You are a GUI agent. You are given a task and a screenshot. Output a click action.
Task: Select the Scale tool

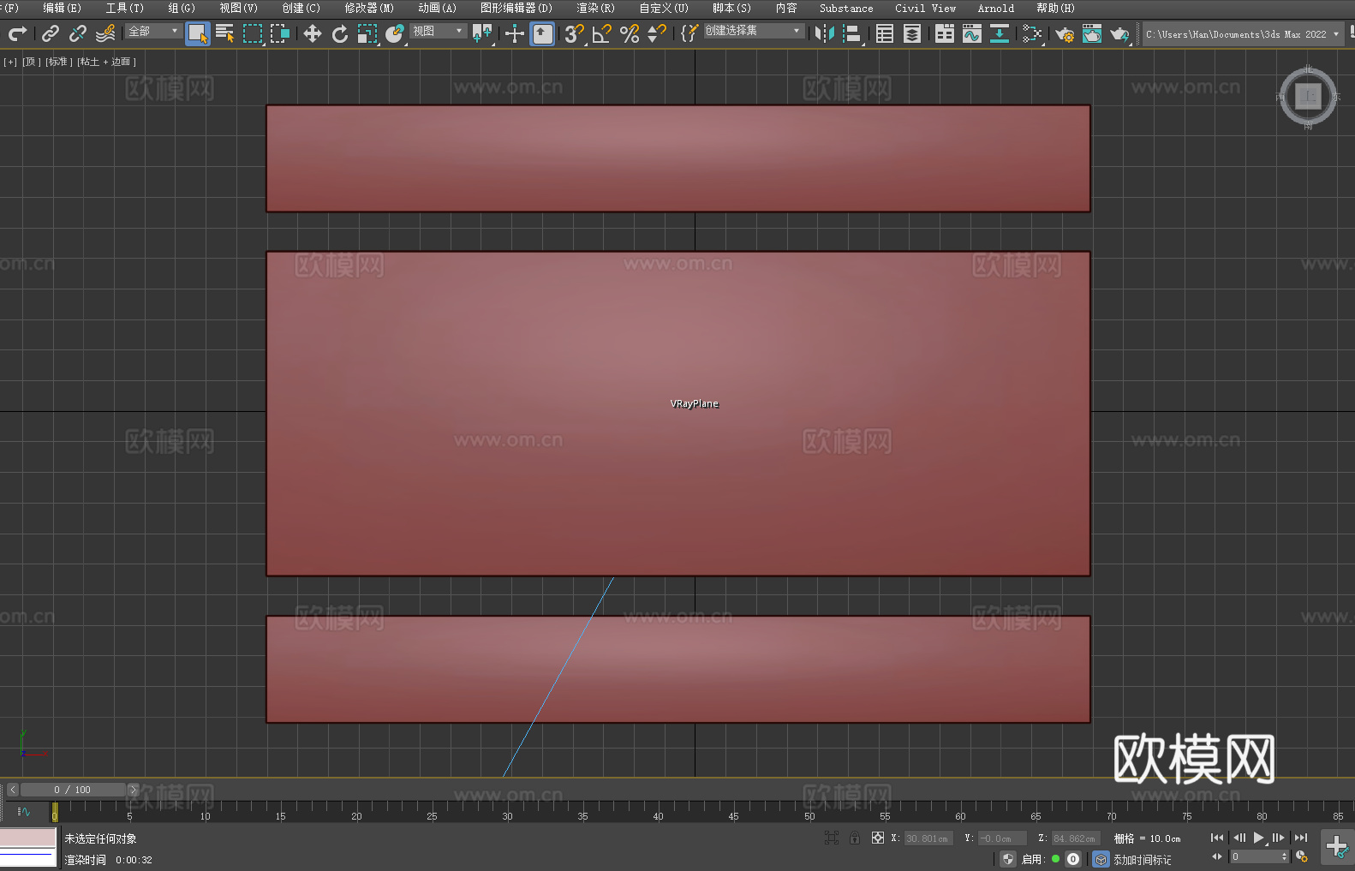pos(367,33)
